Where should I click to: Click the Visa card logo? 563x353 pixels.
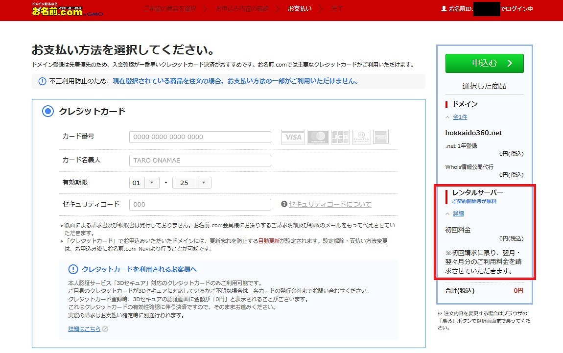click(x=293, y=137)
